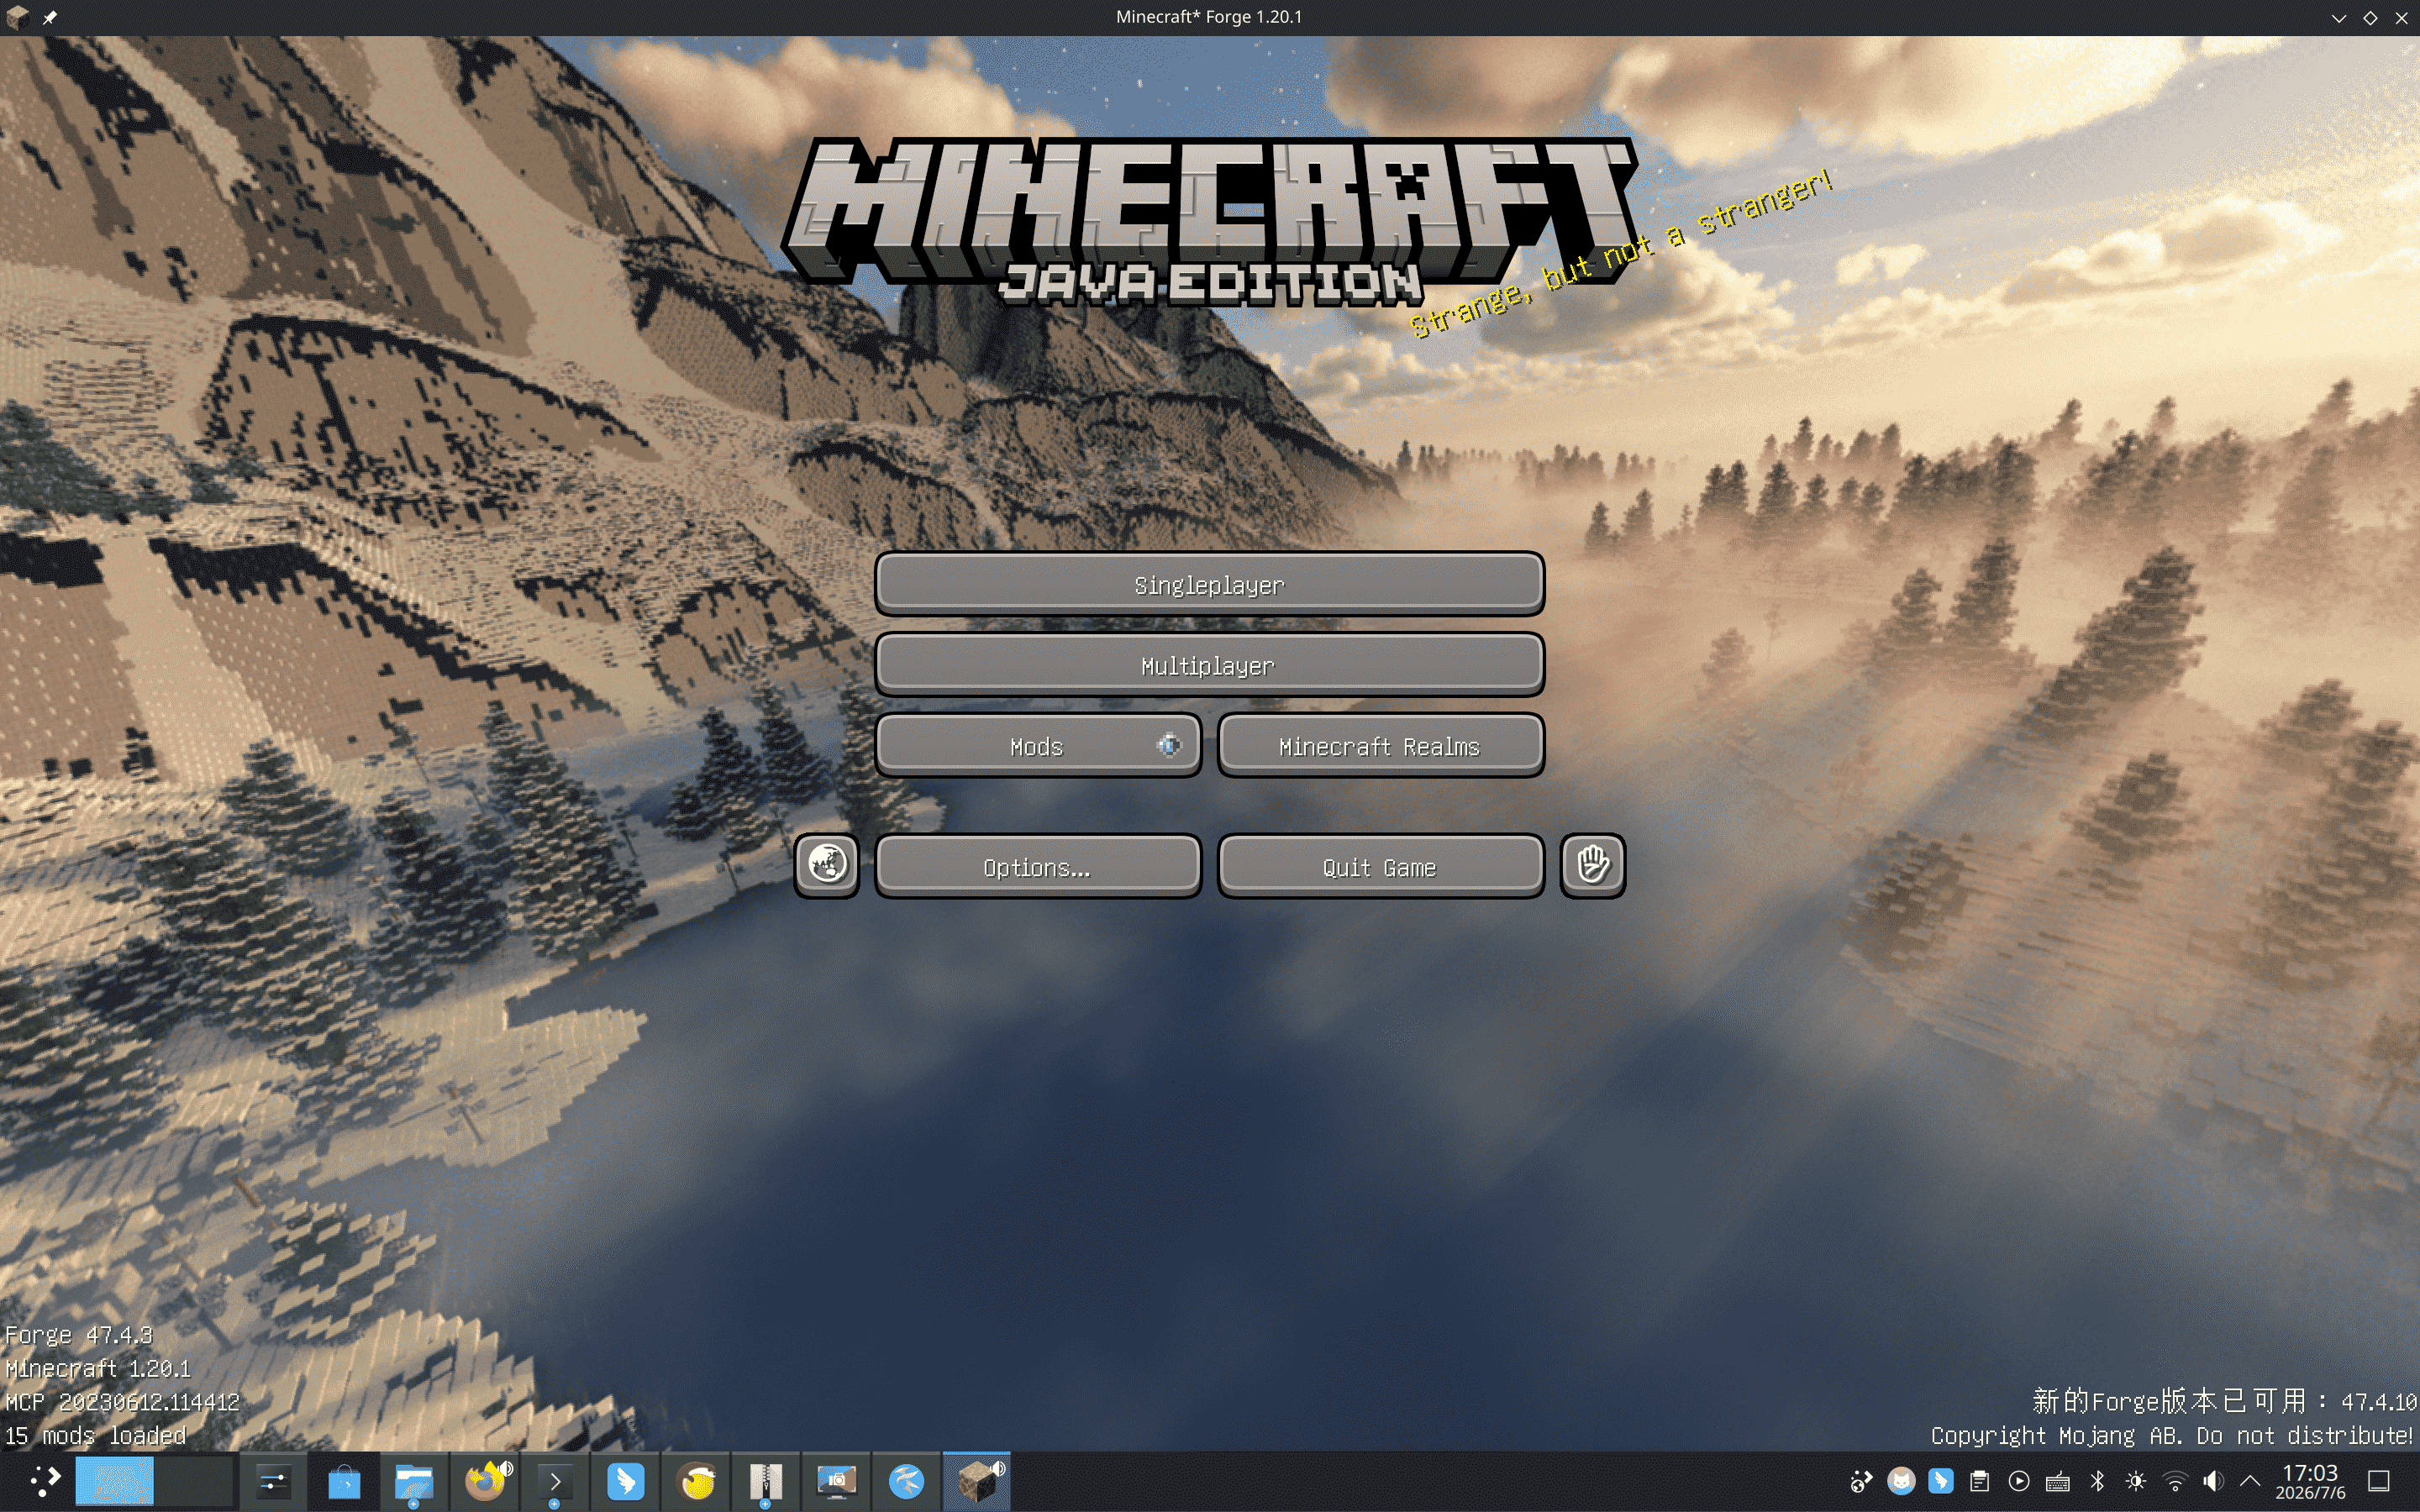The width and height of the screenshot is (2420, 1512).
Task: Open the Wi-Fi networks tray menu
Action: pyautogui.click(x=2175, y=1481)
